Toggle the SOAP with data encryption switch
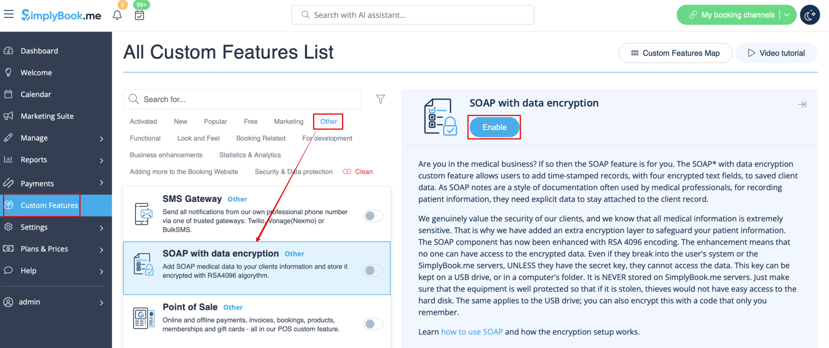 click(x=373, y=271)
